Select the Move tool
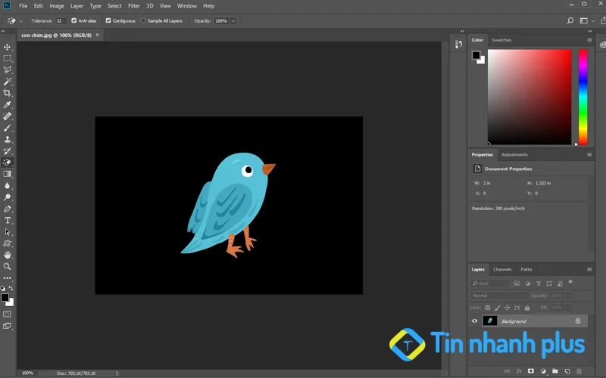This screenshot has width=606, height=378. point(8,47)
